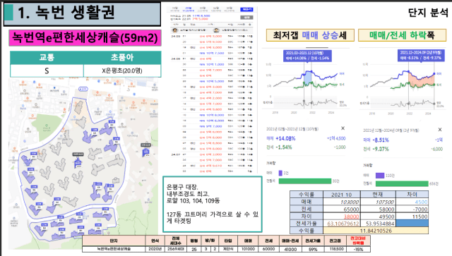The width and height of the screenshot is (452, 256).
Task: Click the 41000 매매-전세 cell
Action: tap(290, 249)
